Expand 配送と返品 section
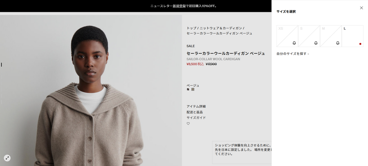This screenshot has height=166, width=368. [195, 112]
